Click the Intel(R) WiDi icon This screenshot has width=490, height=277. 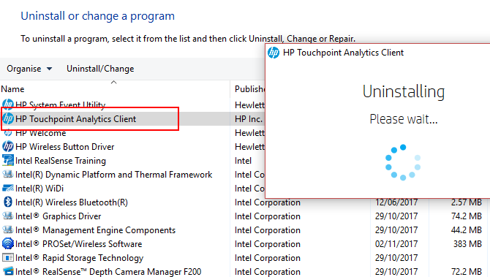[8, 189]
